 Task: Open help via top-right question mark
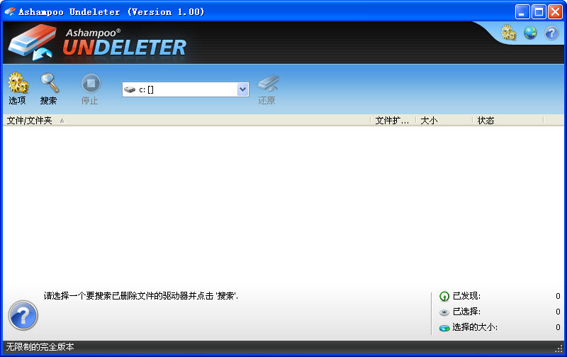point(551,33)
